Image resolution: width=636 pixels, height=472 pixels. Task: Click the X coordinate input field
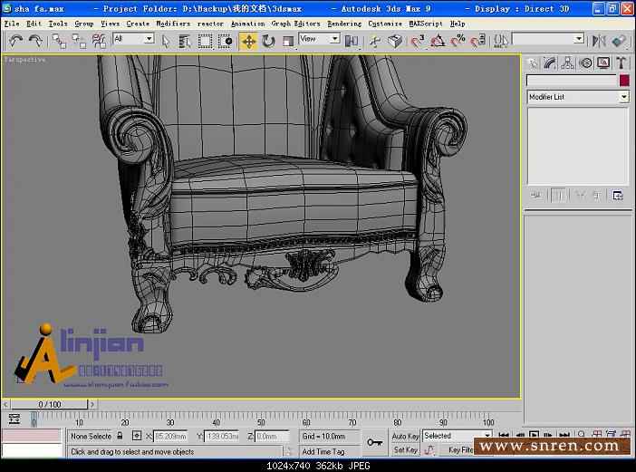[x=170, y=436]
